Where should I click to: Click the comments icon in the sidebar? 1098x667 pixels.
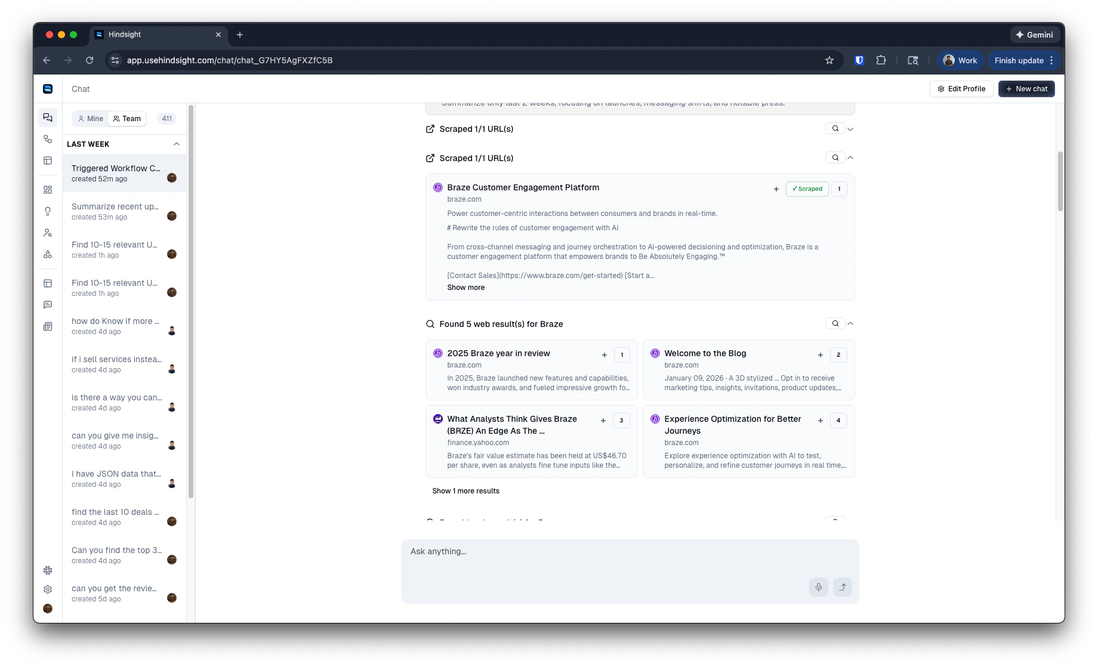48,304
